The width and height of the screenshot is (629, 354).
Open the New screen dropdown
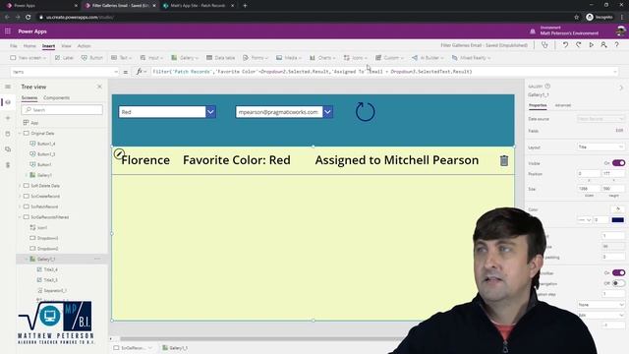pos(28,58)
